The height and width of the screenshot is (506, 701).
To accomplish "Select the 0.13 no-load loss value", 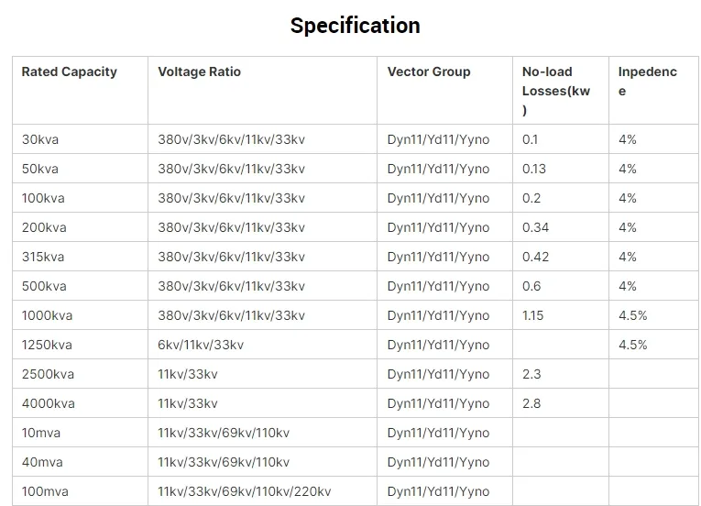I will (534, 169).
